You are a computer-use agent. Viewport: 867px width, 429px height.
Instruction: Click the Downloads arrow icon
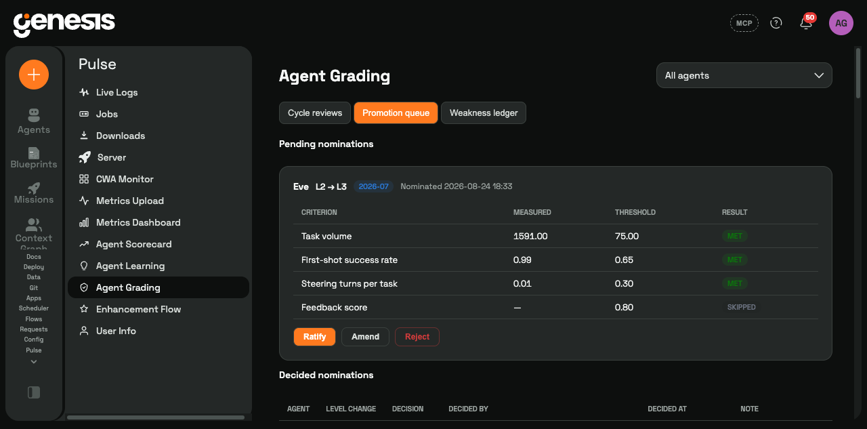[x=84, y=136]
